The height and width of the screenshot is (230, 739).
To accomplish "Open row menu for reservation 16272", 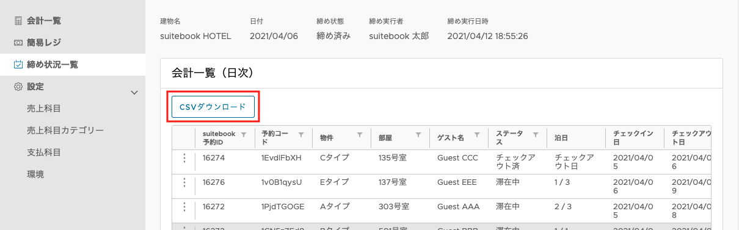I will tap(184, 207).
